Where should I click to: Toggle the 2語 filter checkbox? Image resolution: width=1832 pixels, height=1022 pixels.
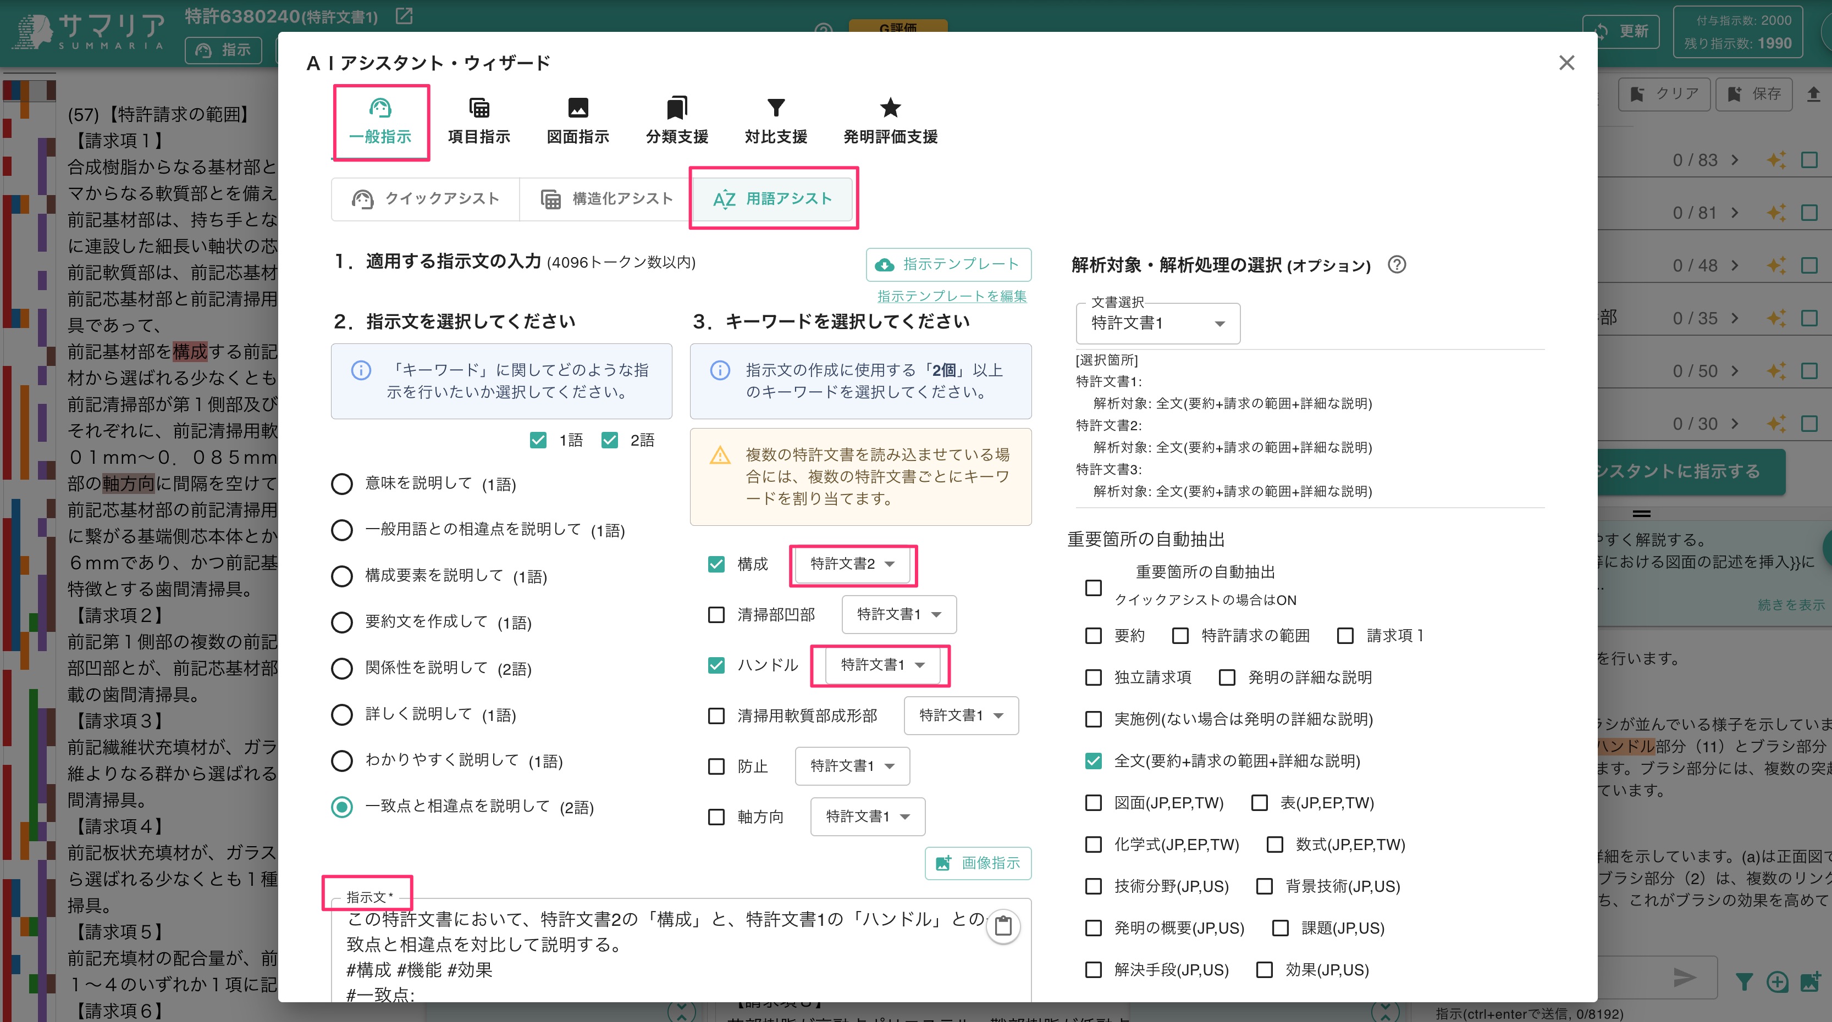(x=610, y=441)
